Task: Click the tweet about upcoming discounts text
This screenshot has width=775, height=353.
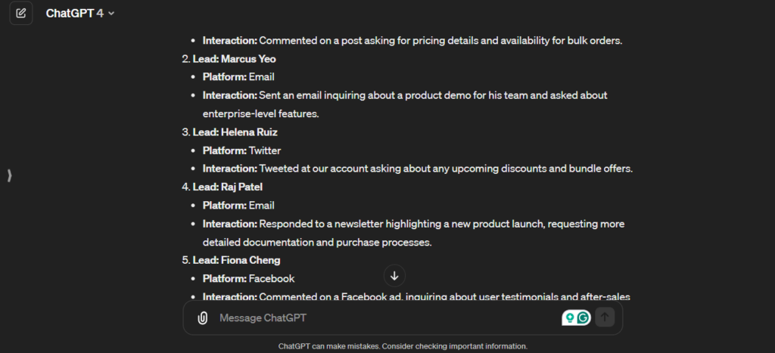Action: click(x=446, y=169)
